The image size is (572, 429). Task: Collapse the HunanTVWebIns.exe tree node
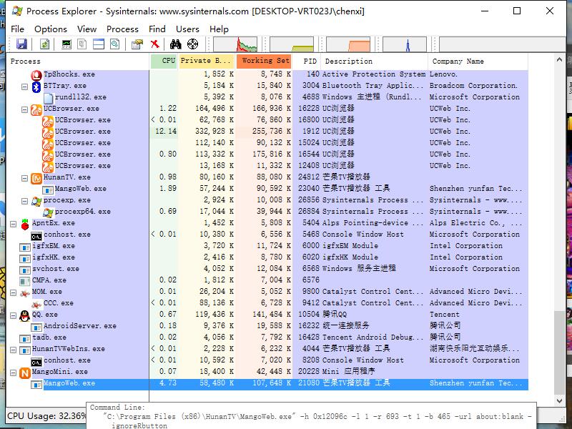coord(13,350)
